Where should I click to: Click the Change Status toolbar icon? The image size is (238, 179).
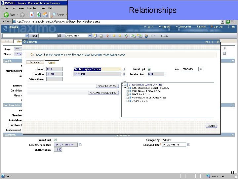pos(126,36)
